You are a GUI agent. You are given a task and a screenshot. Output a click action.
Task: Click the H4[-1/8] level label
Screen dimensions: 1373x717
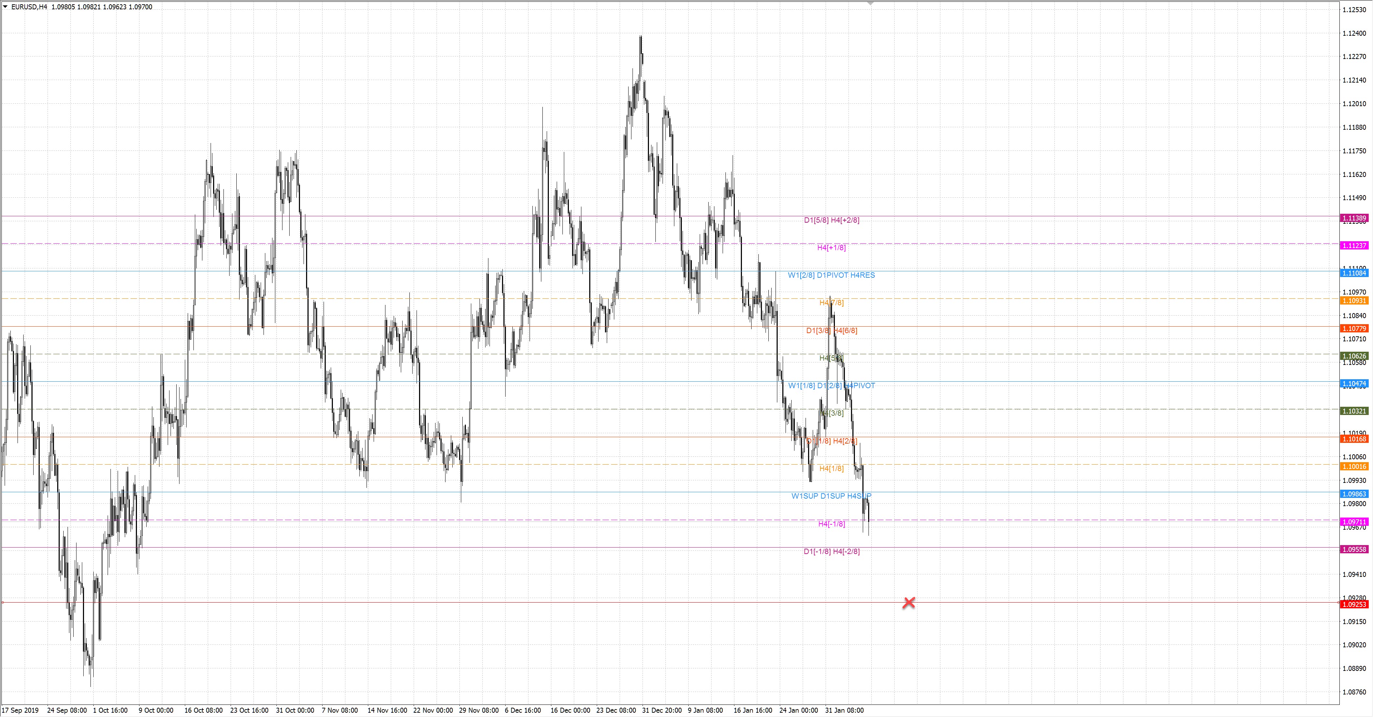pos(831,524)
